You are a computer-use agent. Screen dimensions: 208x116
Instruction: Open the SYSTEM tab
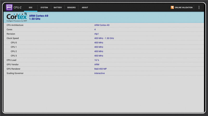coord(44,7)
